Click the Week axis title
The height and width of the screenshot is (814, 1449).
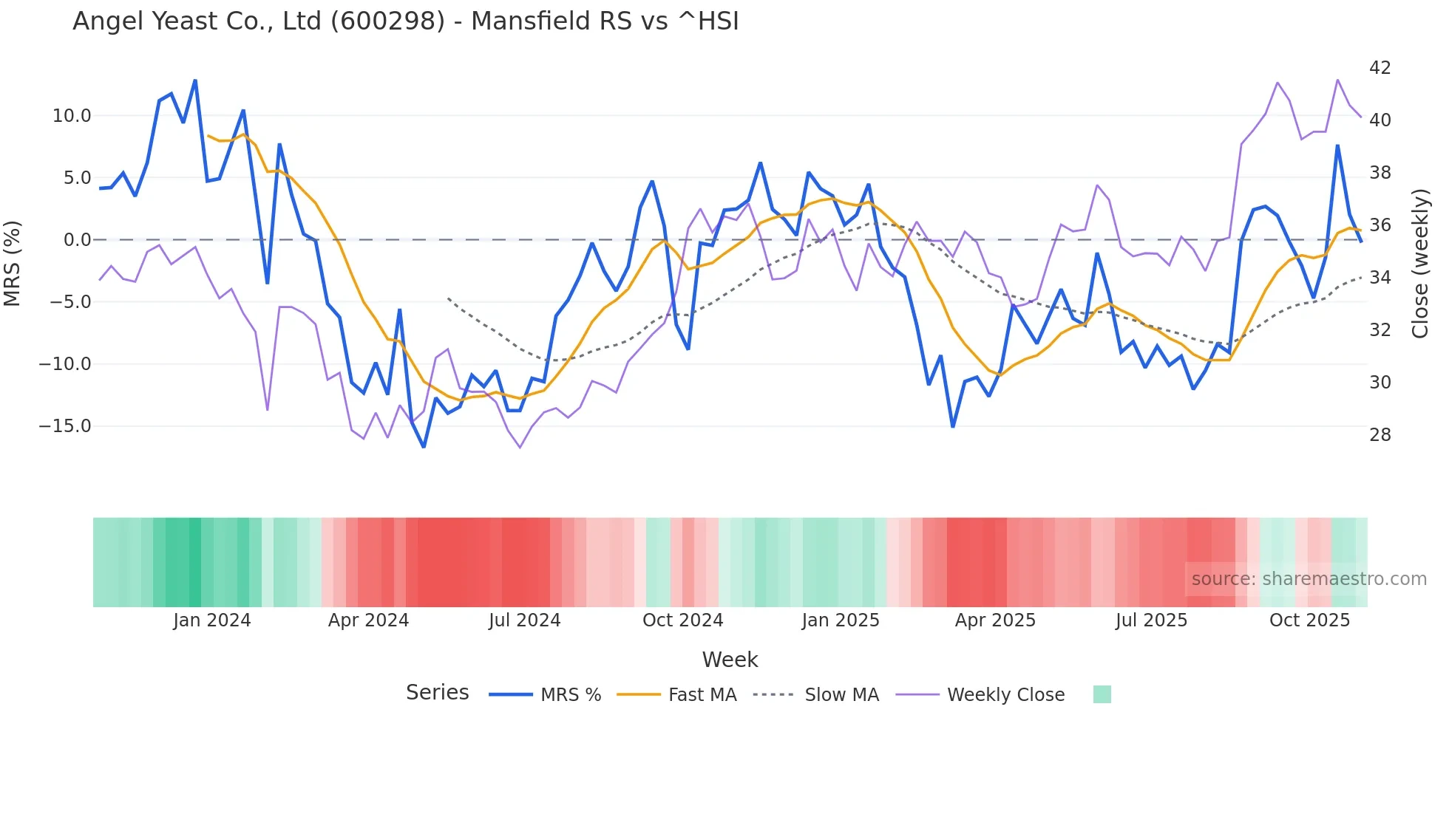click(x=730, y=660)
